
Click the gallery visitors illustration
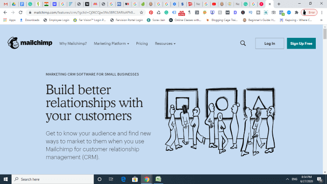220,122
